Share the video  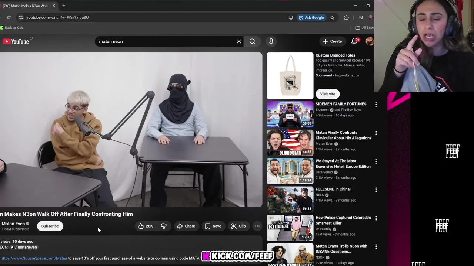point(186,226)
